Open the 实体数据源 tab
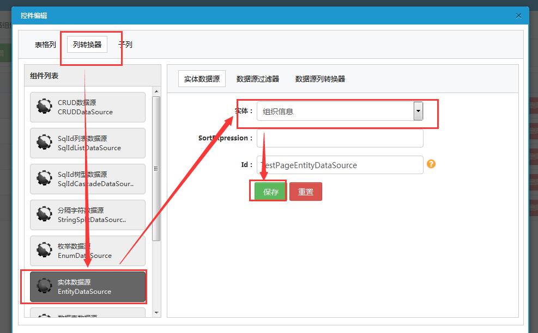This screenshot has height=333, width=538. (202, 79)
